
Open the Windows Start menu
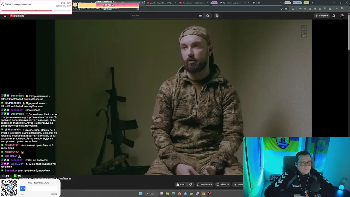[141, 194]
